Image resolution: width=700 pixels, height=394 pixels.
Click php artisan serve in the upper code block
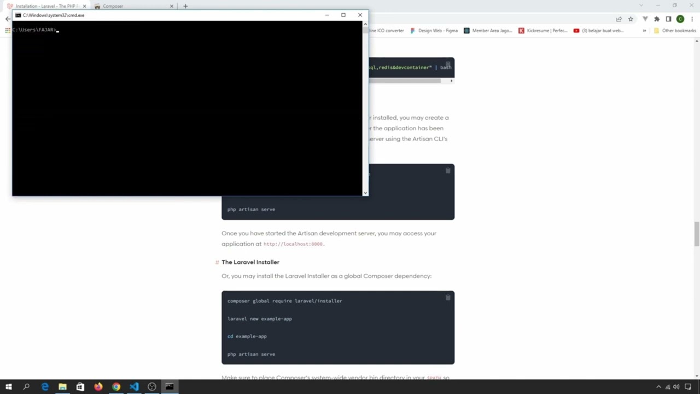pyautogui.click(x=252, y=209)
